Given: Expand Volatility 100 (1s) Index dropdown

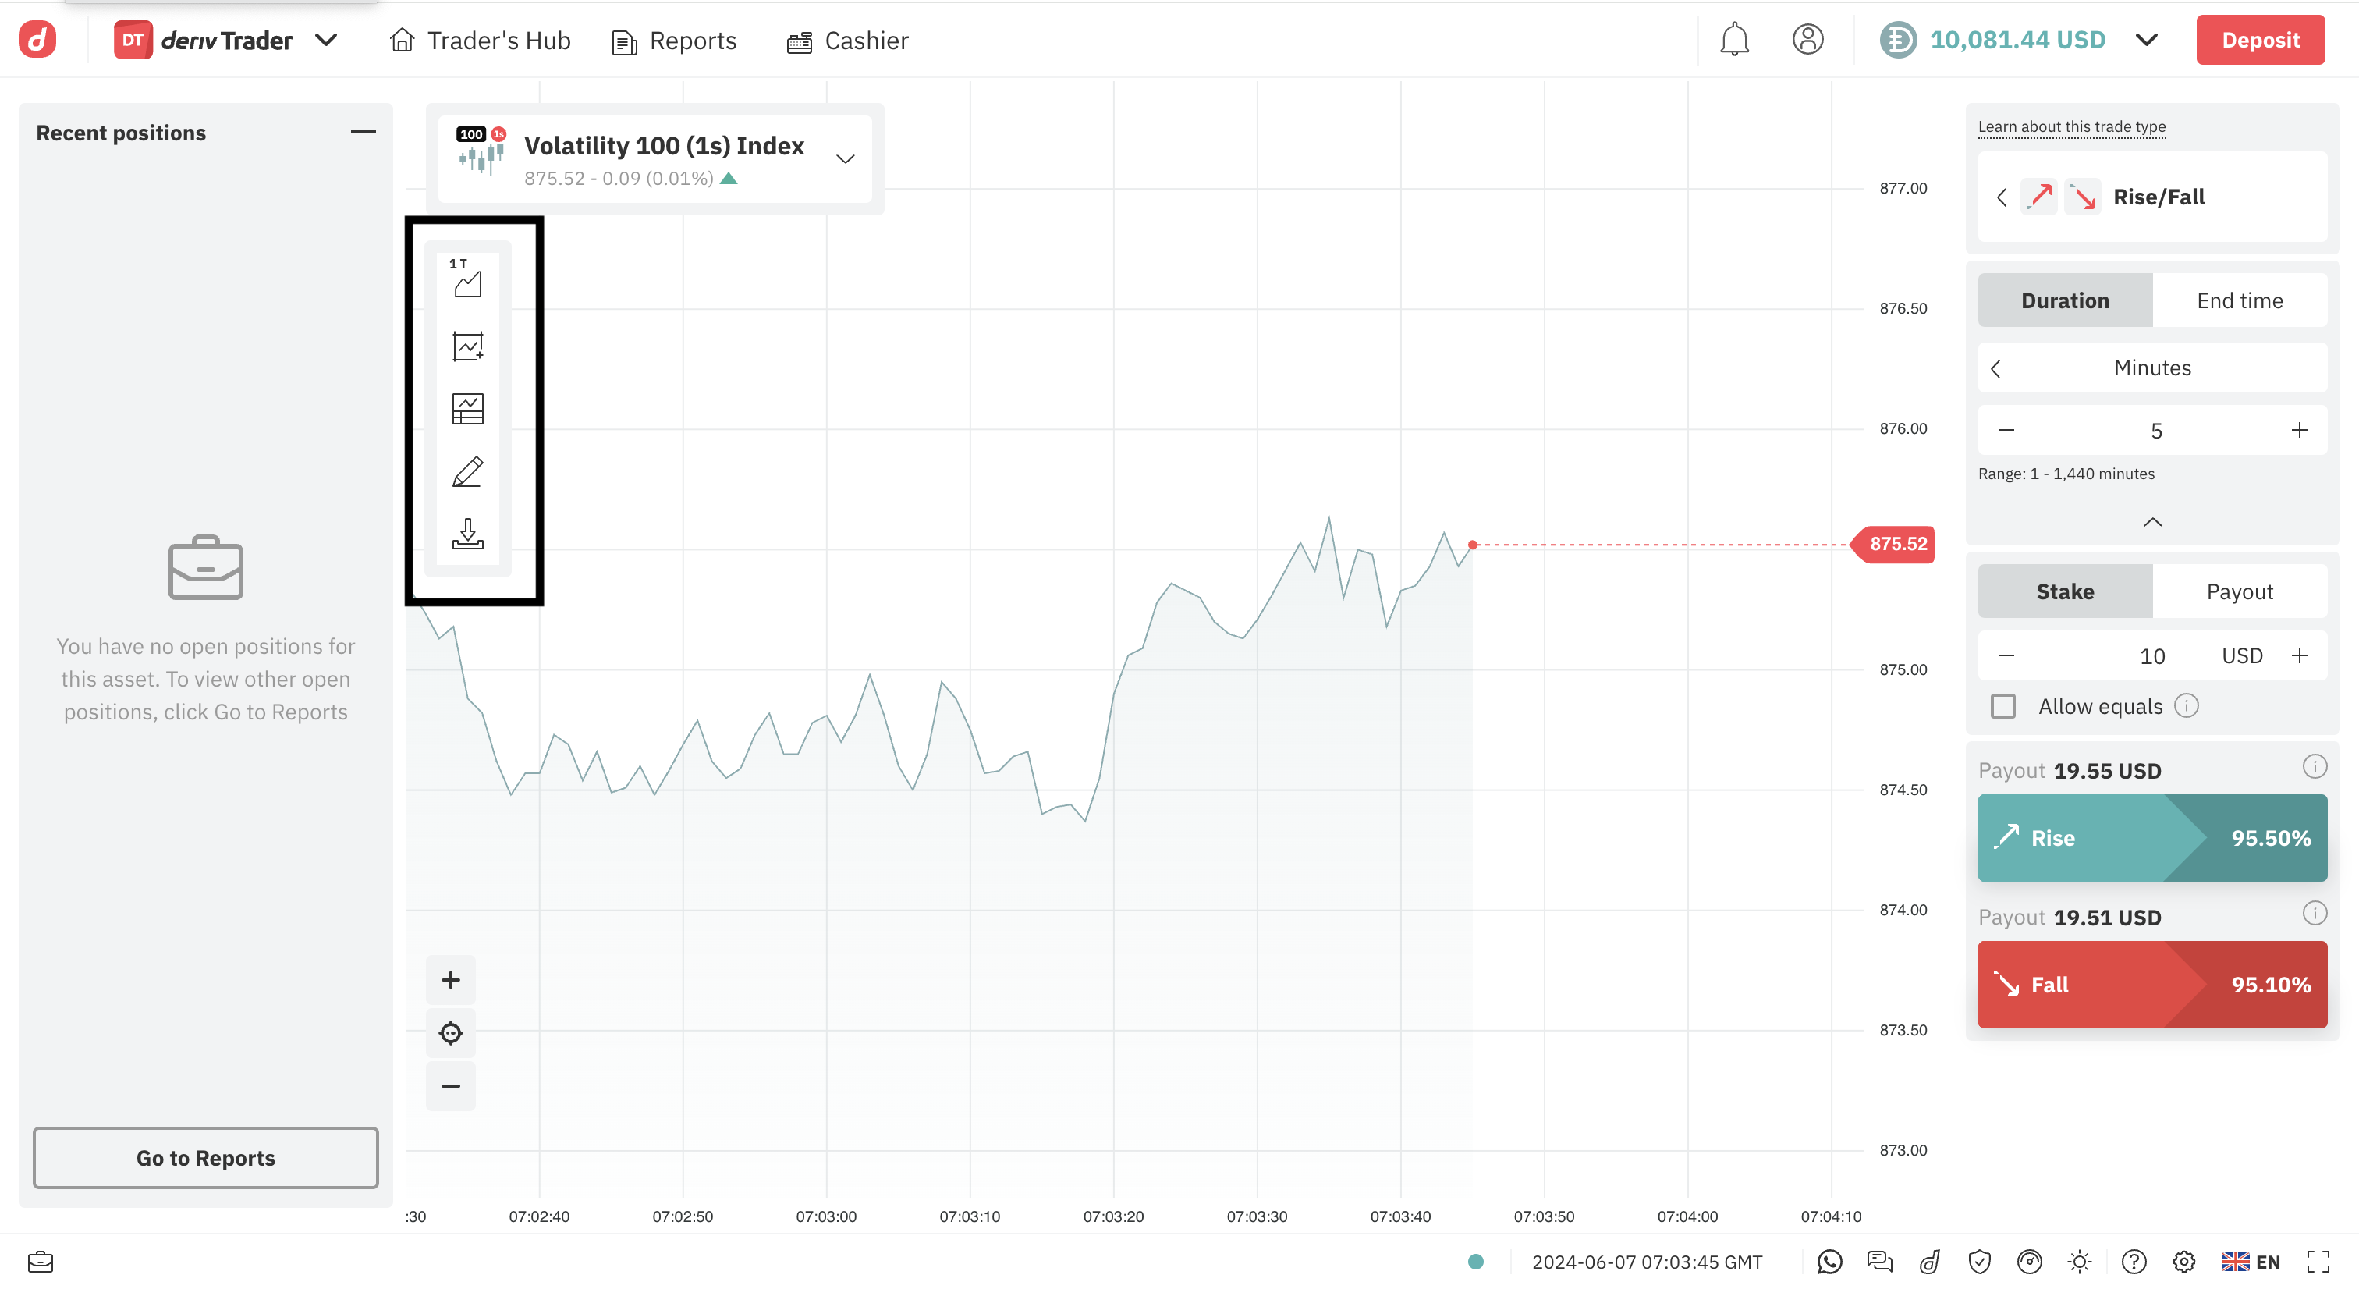Looking at the screenshot, I should click(844, 159).
